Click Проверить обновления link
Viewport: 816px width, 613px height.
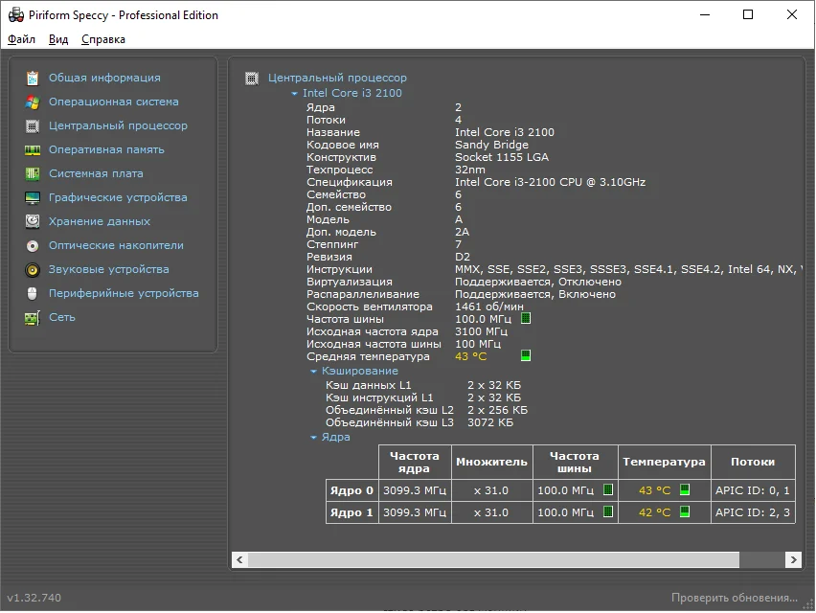click(735, 598)
